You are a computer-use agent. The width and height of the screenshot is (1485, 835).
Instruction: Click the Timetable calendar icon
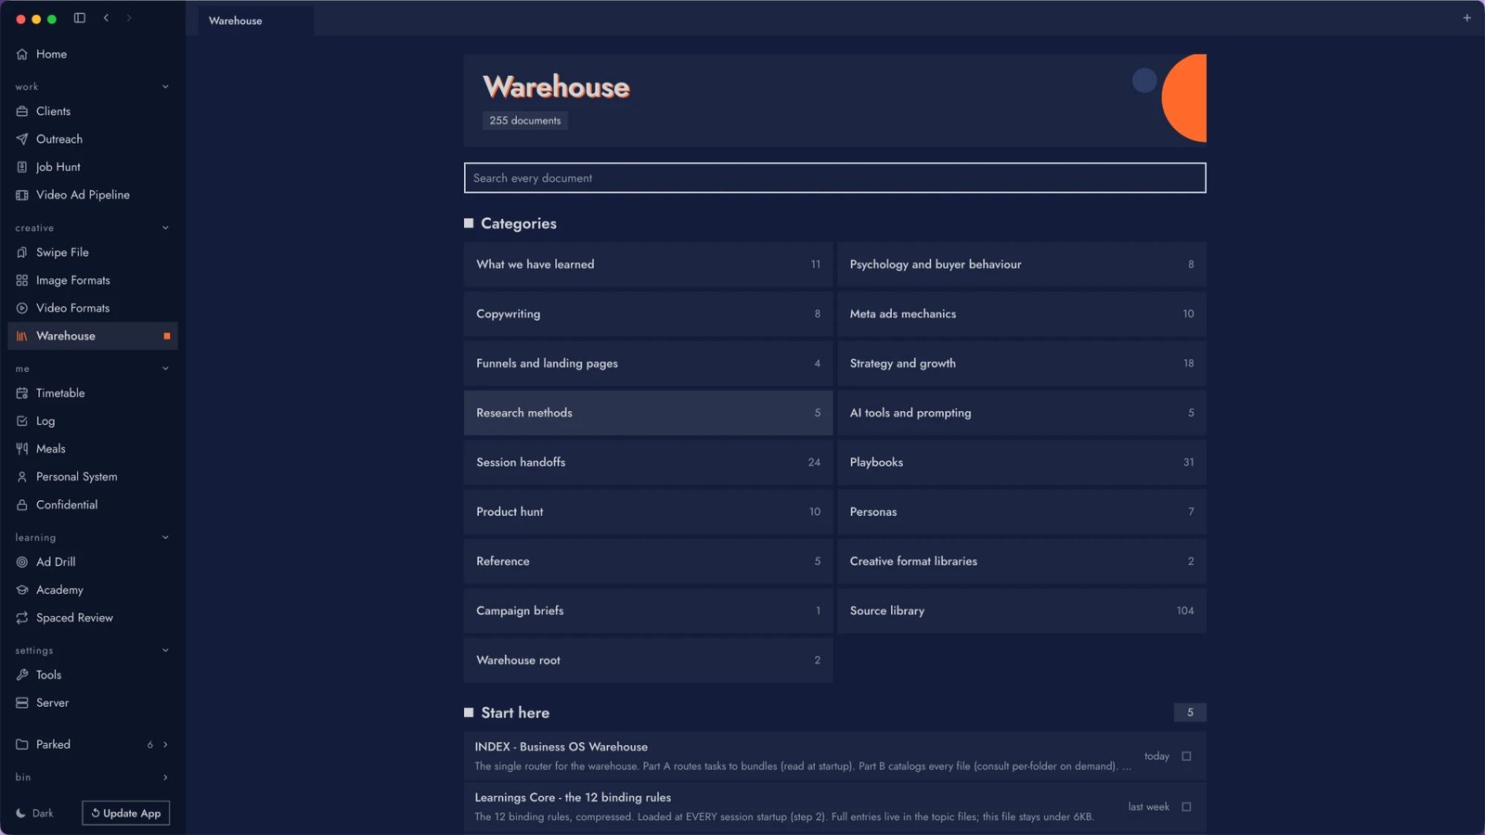(22, 393)
